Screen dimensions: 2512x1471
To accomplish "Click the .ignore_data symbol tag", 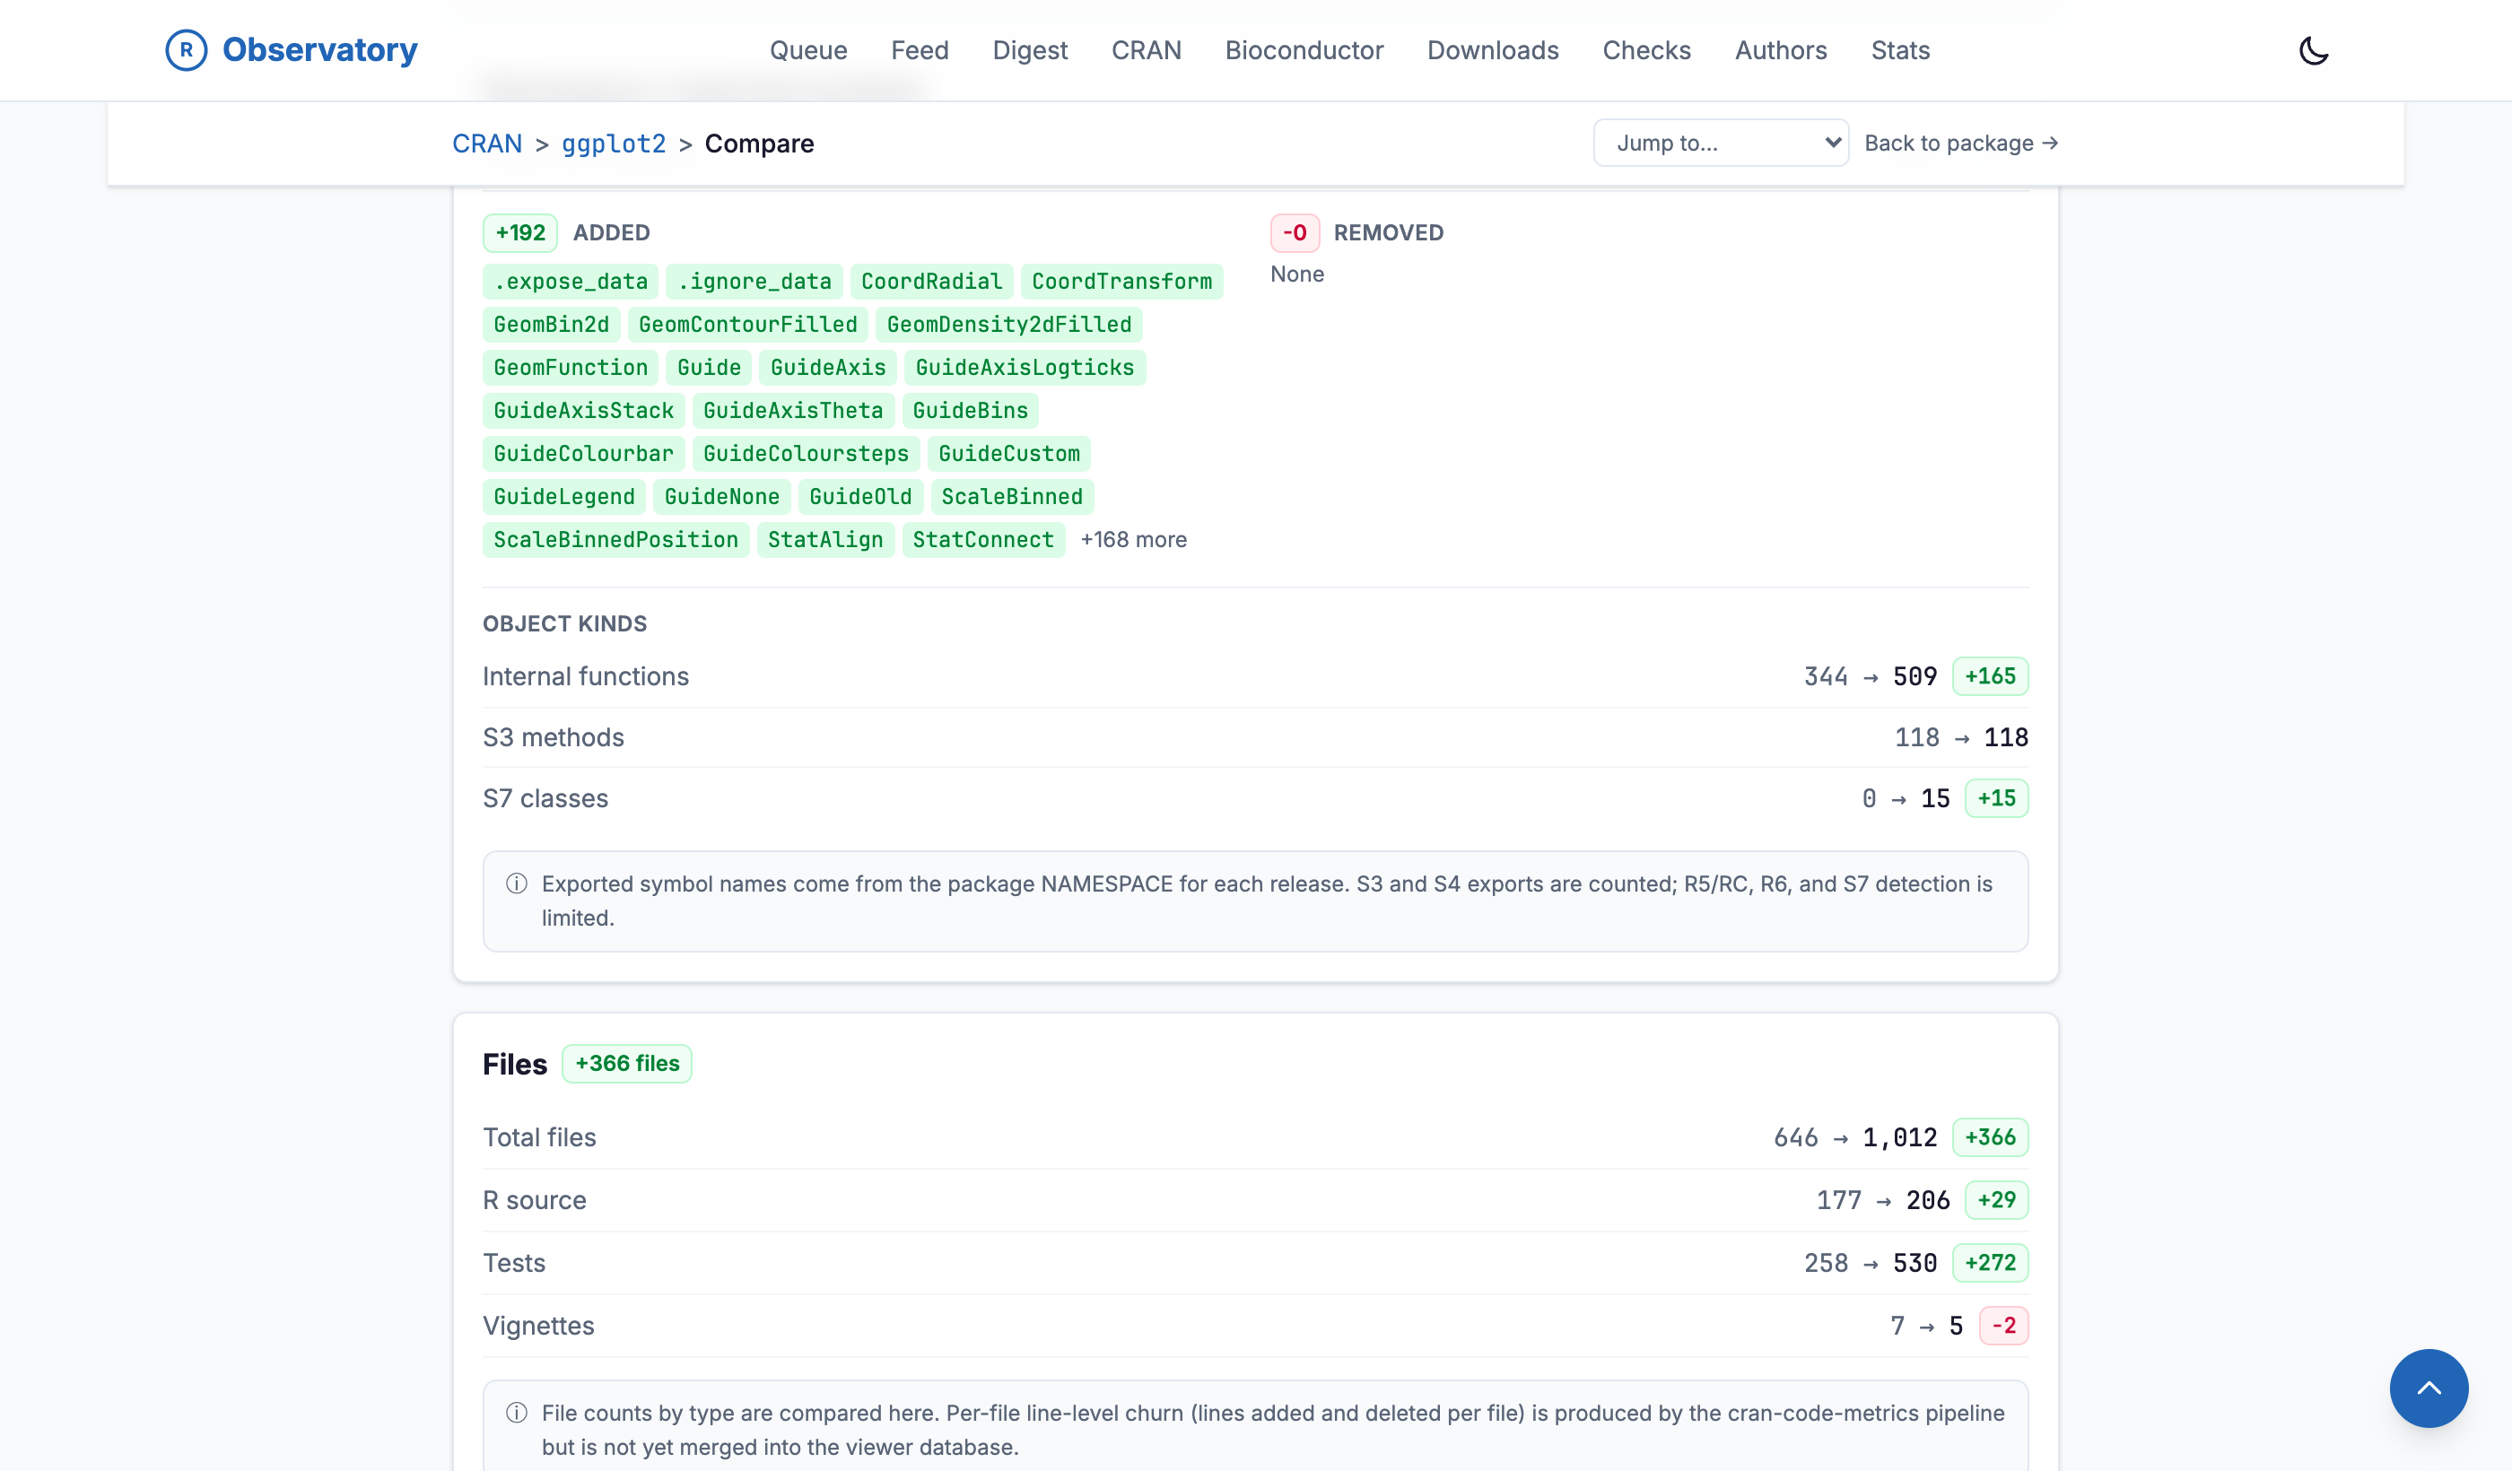I will click(754, 281).
